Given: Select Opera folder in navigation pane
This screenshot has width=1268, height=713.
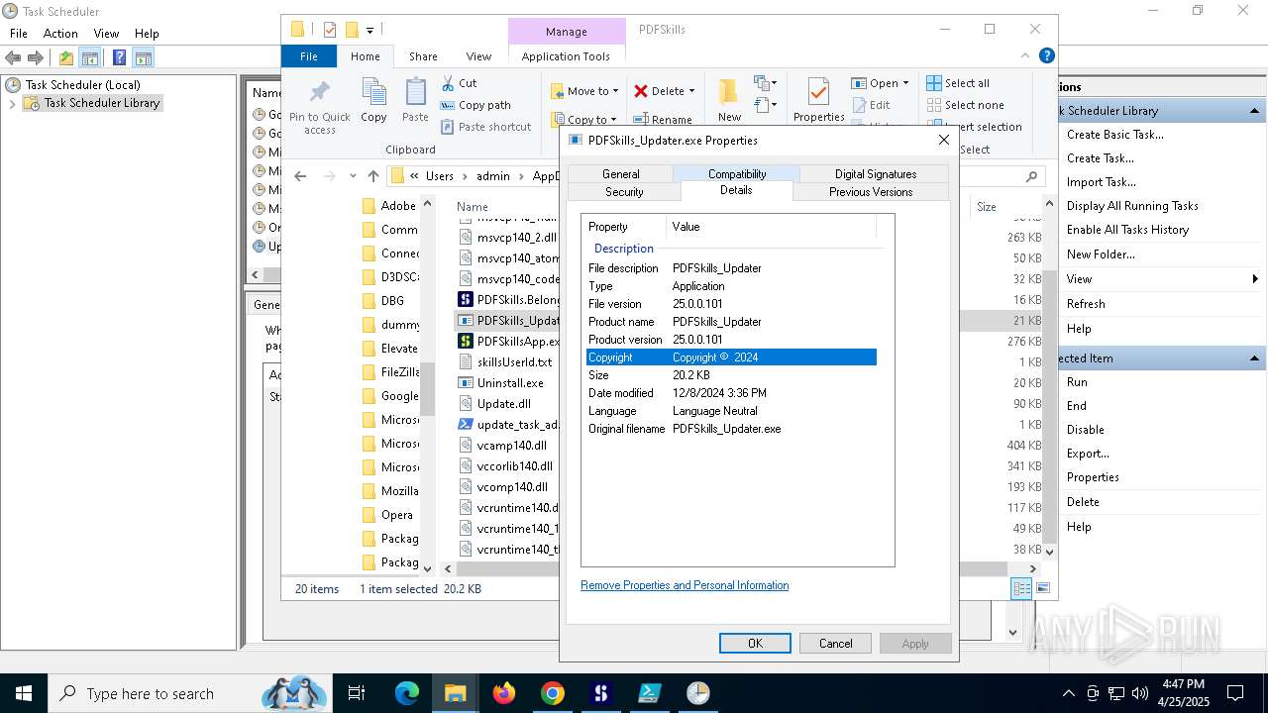Looking at the screenshot, I should point(388,515).
